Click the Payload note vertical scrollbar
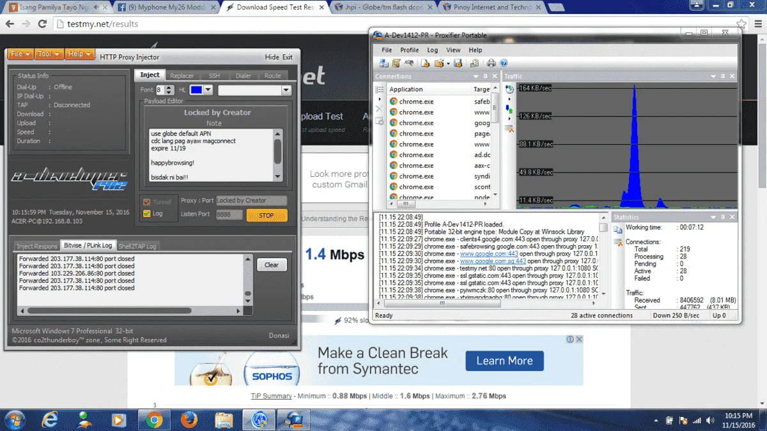The width and height of the screenshot is (767, 431). [278, 155]
